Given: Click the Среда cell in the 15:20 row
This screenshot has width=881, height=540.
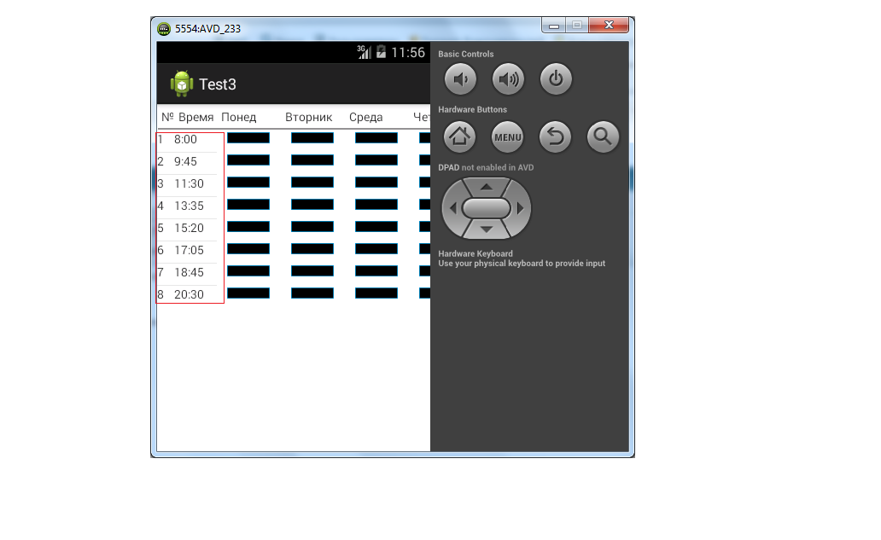Looking at the screenshot, I should (376, 227).
